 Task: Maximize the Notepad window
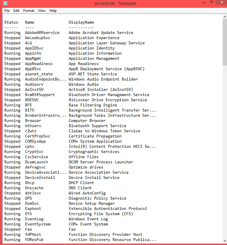click(x=212, y=2)
